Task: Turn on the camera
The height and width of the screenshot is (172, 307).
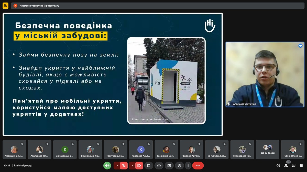Action: pos(139,166)
